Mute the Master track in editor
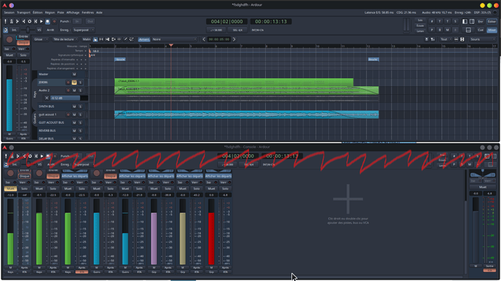 (x=74, y=74)
